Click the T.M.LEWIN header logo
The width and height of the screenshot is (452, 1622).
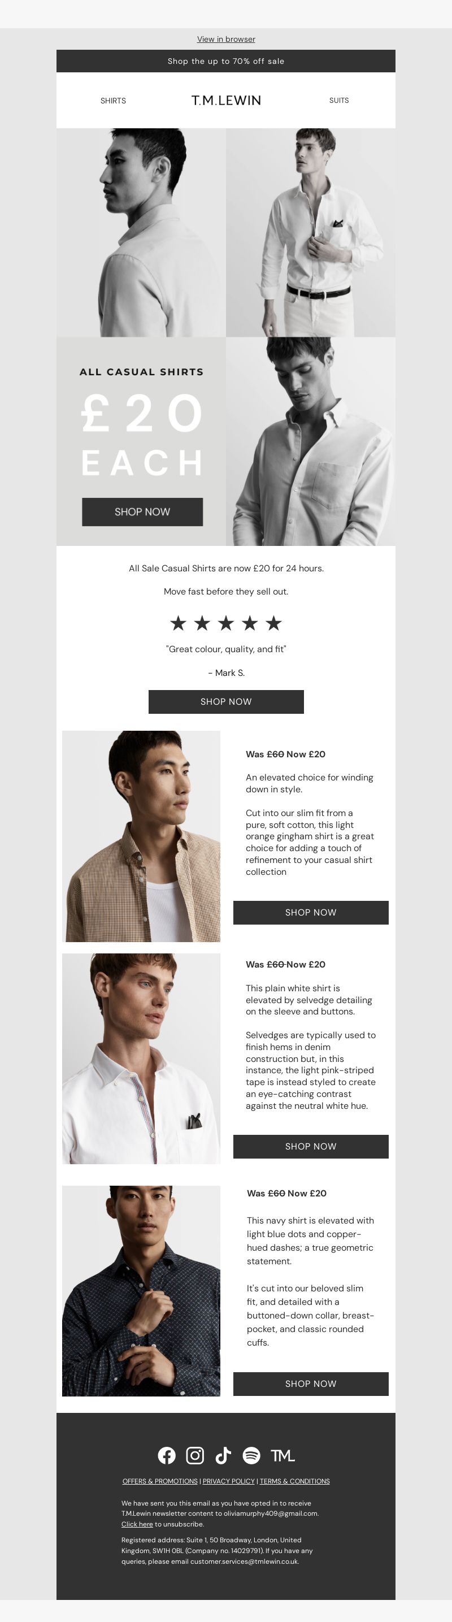[x=226, y=100]
